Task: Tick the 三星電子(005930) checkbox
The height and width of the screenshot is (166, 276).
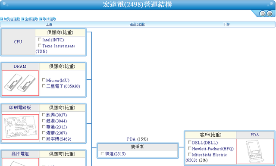Action: pyautogui.click(x=44, y=86)
